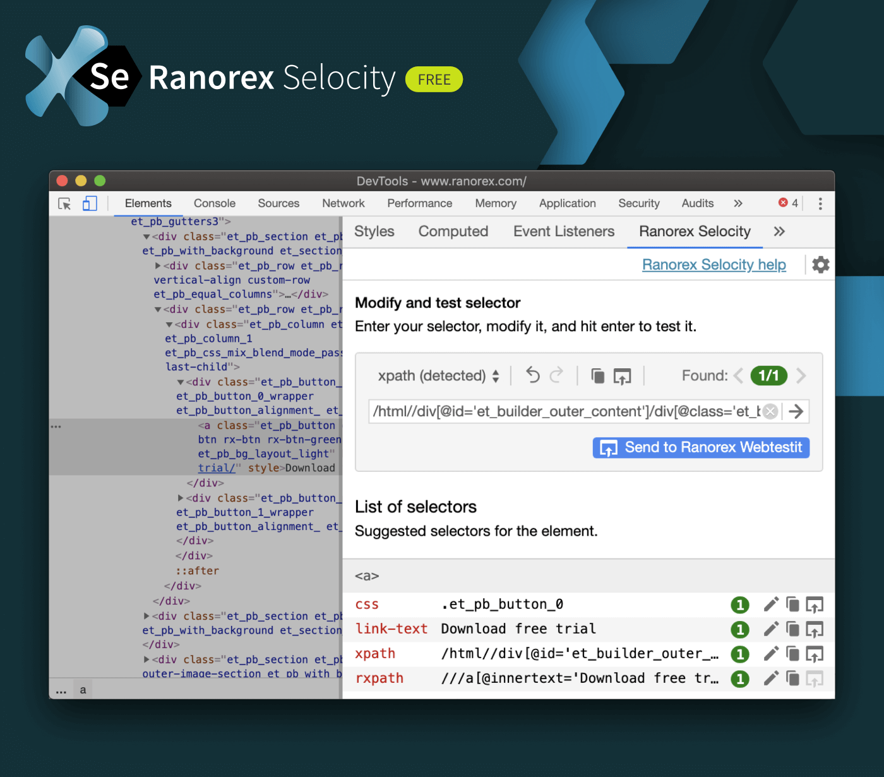Show more DevTools tabs after Audits
The height and width of the screenshot is (777, 884).
point(738,203)
